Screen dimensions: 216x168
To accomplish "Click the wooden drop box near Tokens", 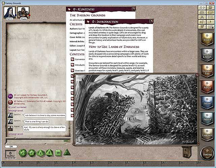I will (186, 152).
